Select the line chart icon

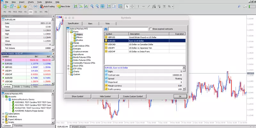pos(86,6)
